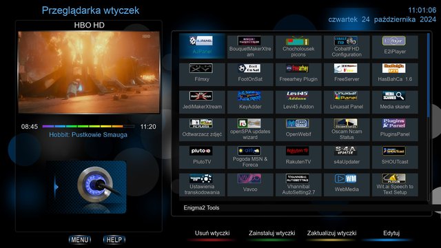441x248 pixels.
Task: Open Pogoda MSN & Foreca weather plugin
Action: coord(250,156)
